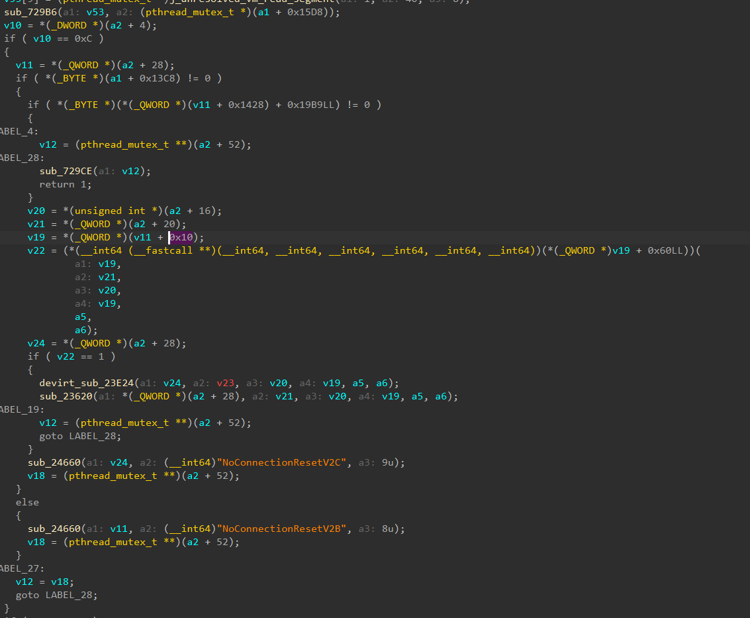750x618 pixels.
Task: Select the "NoConnectionResetV2C" string
Action: [281, 463]
